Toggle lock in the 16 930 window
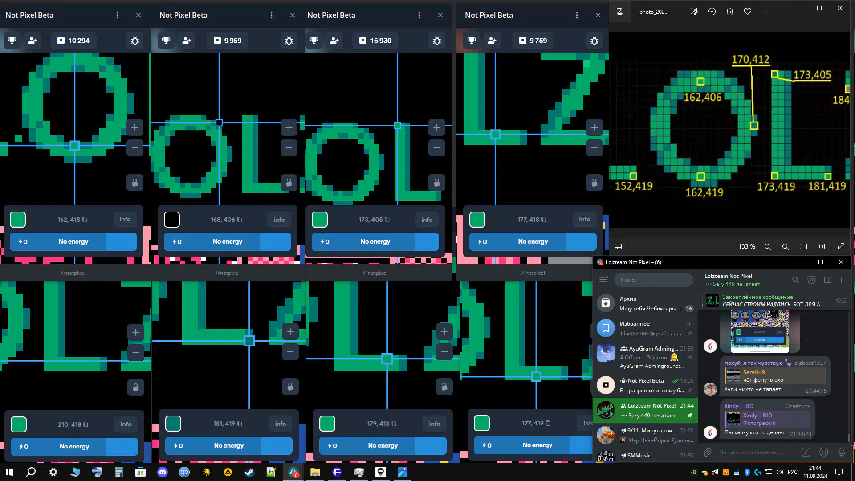Screen dimensions: 855x481 click(437, 183)
